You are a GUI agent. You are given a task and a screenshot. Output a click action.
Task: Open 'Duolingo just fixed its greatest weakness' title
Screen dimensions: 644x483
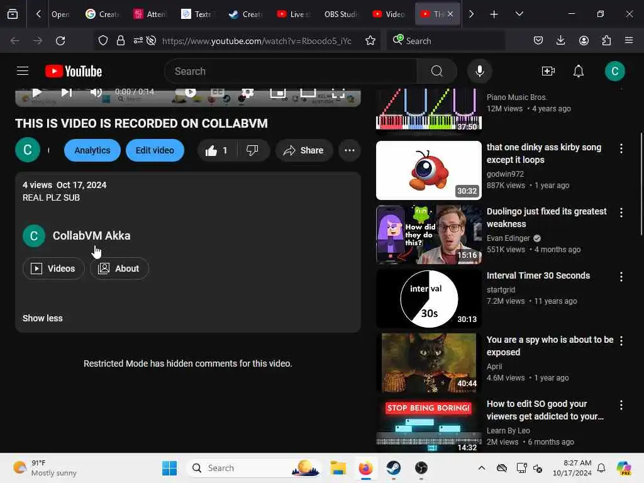pos(547,218)
